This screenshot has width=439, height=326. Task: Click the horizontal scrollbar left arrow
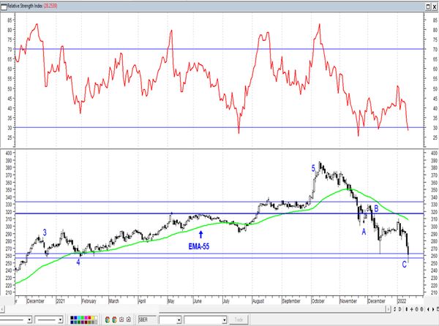click(1, 309)
